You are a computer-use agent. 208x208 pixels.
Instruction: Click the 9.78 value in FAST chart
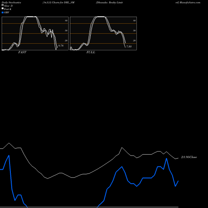point(61,46)
